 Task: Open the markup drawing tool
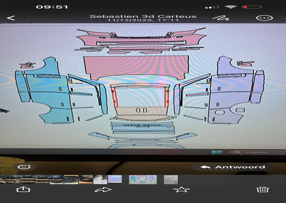[221, 18]
